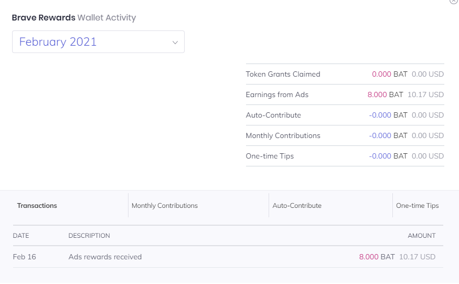Click the DESCRIPTION column header
This screenshot has width=459, height=284.
89,236
